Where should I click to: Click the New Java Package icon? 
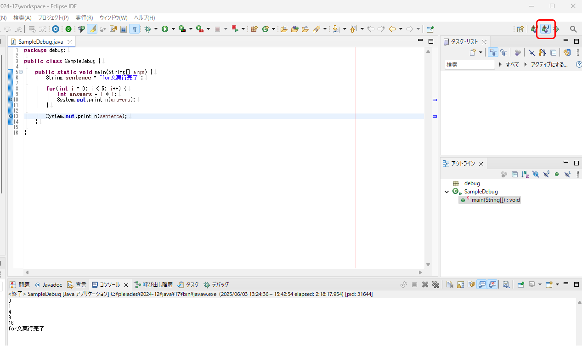(x=254, y=29)
